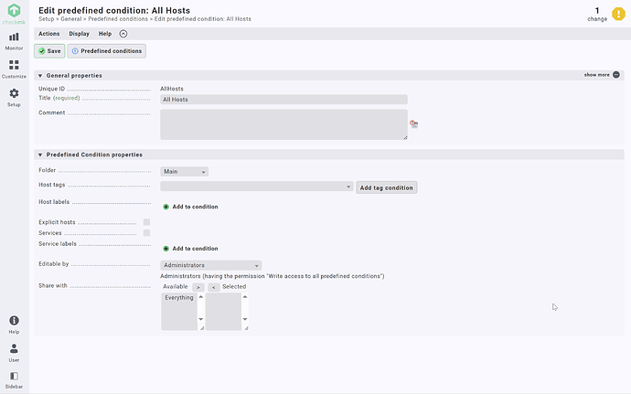Click the Selected share list box
631x394 pixels.
pyautogui.click(x=224, y=312)
